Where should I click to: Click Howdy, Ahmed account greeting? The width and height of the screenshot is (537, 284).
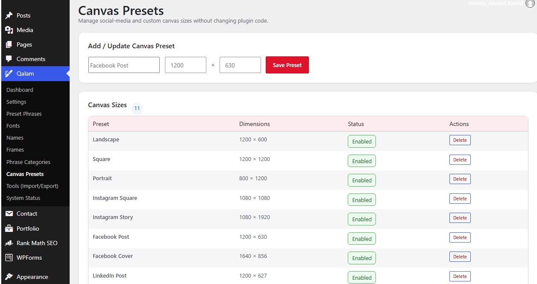[x=495, y=3]
